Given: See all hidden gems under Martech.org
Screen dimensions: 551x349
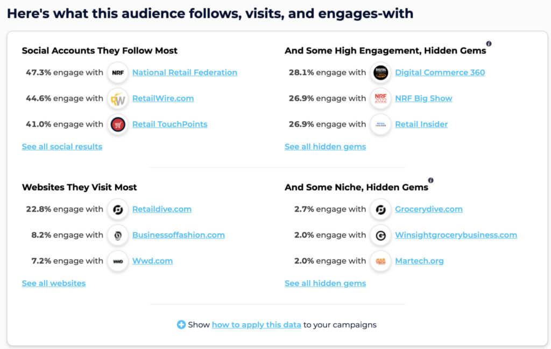Looking at the screenshot, I should 325,283.
